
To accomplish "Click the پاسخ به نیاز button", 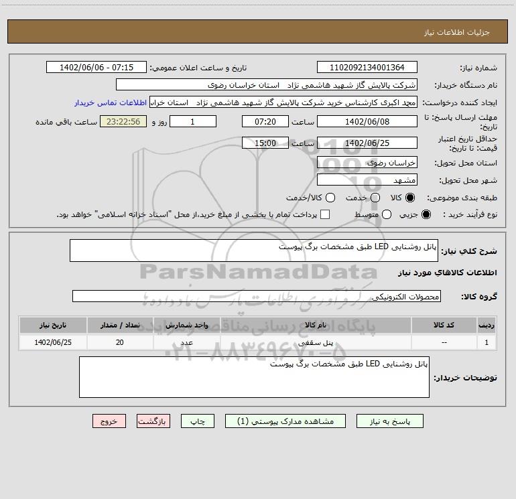I will coord(389,421).
